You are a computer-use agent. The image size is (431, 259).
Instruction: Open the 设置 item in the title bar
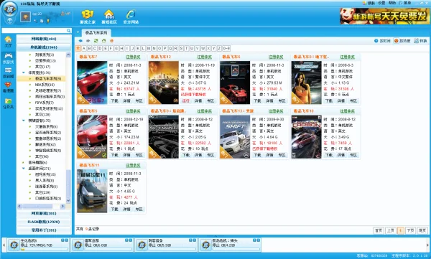pos(381,3)
